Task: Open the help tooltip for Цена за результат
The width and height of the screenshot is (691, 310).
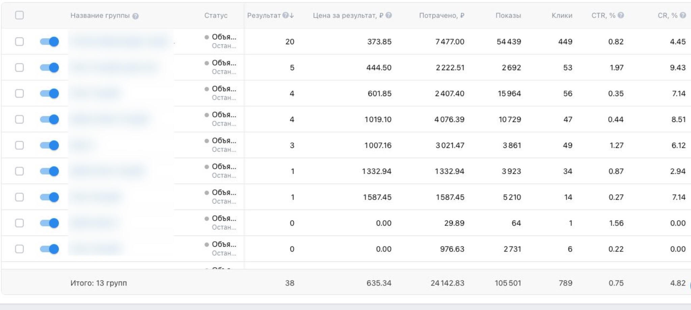Action: [389, 15]
